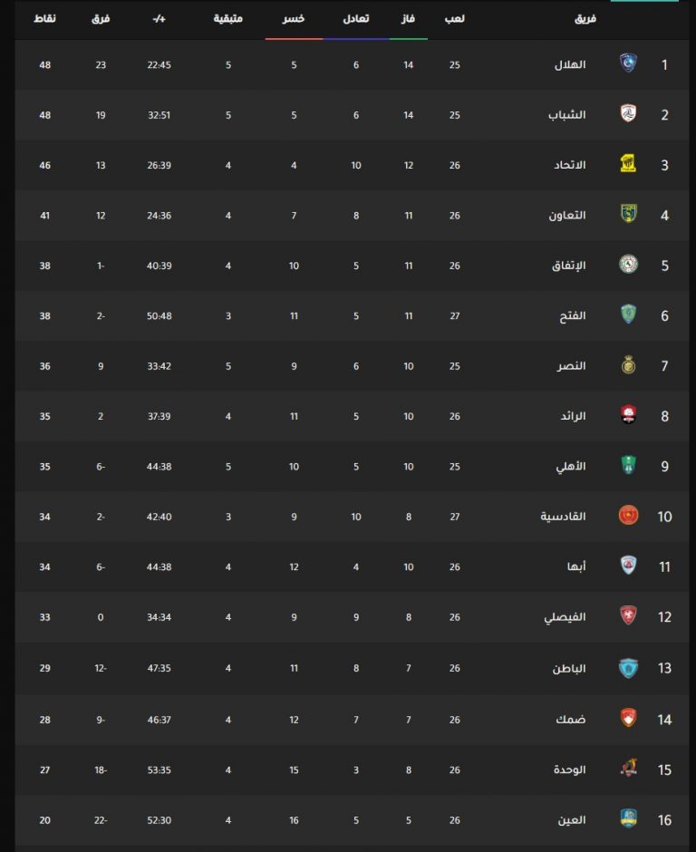Click the Al-Shabab club logo
Viewport: 696px width, 852px height.
click(629, 113)
